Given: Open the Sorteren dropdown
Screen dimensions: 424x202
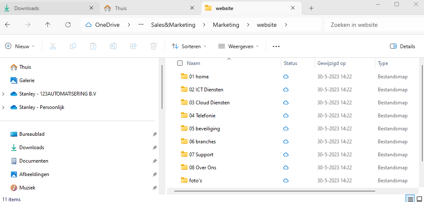Looking at the screenshot, I should point(189,46).
